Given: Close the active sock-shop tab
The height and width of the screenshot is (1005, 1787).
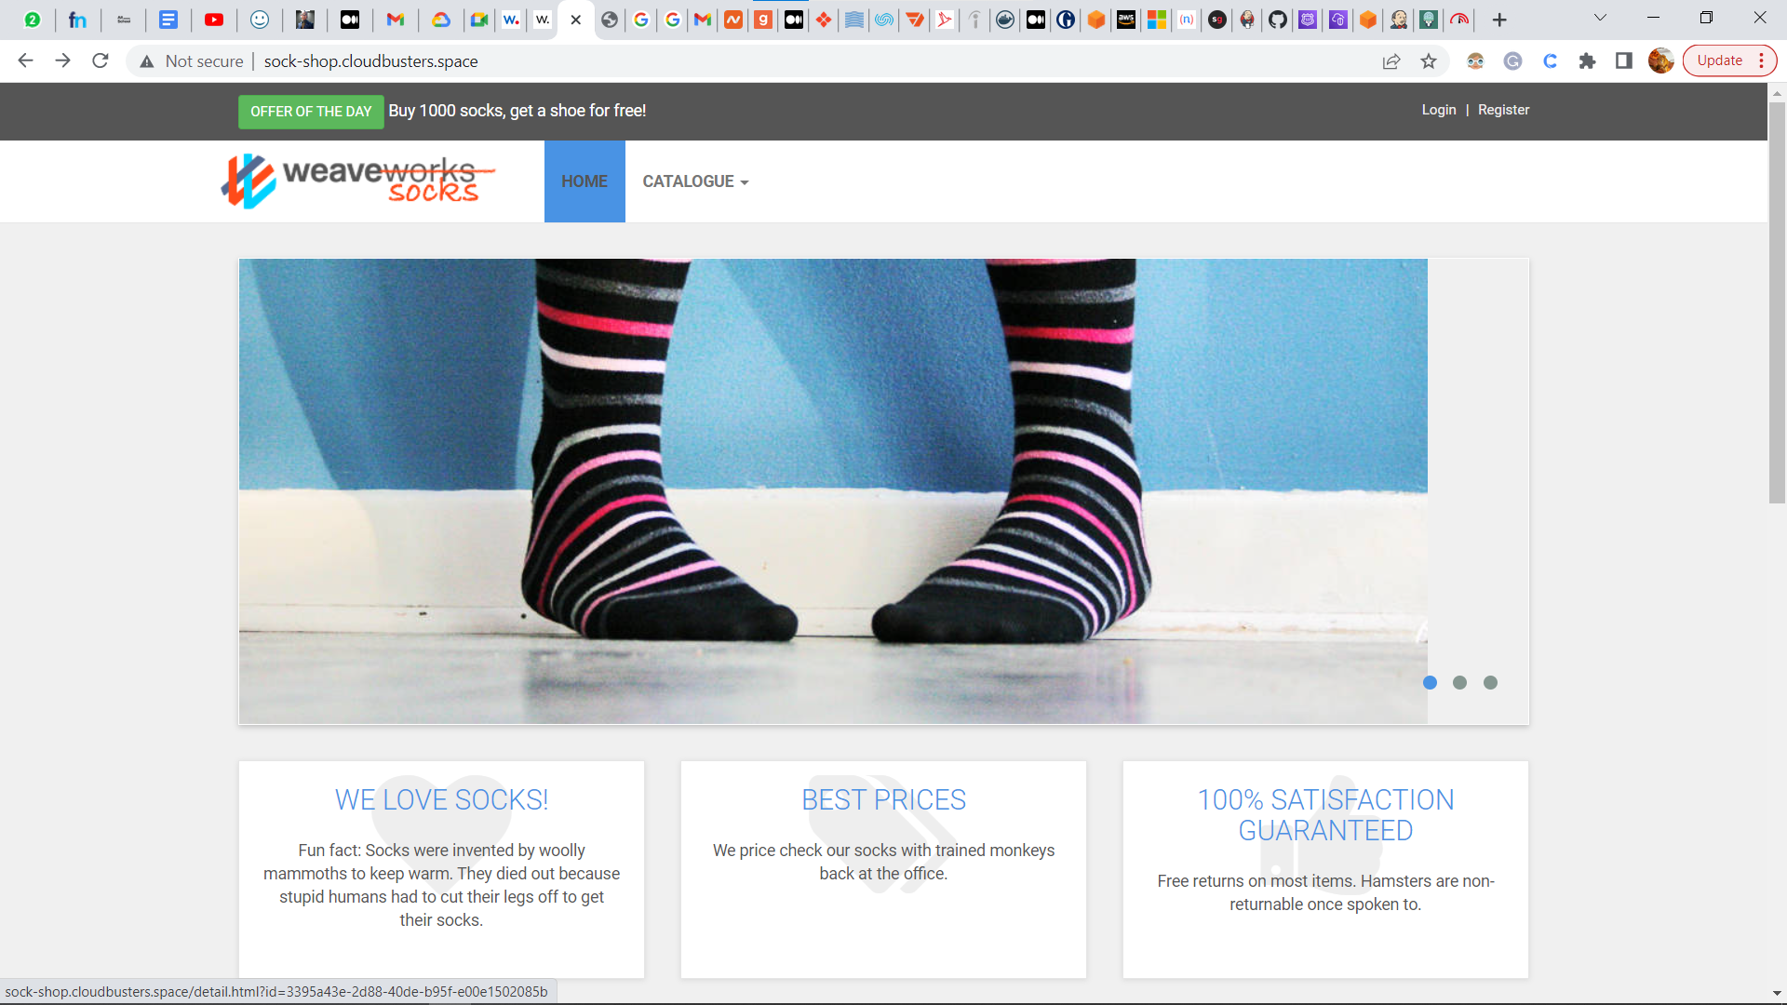Looking at the screenshot, I should (x=576, y=20).
